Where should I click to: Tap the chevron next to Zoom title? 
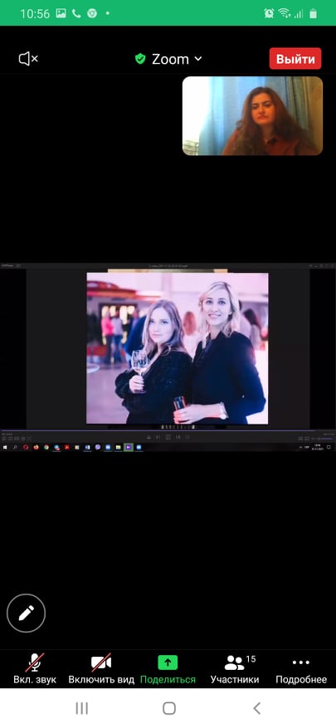point(198,59)
